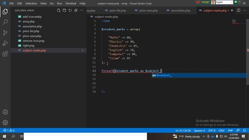Create a new folder in Explorer

click(64, 10)
